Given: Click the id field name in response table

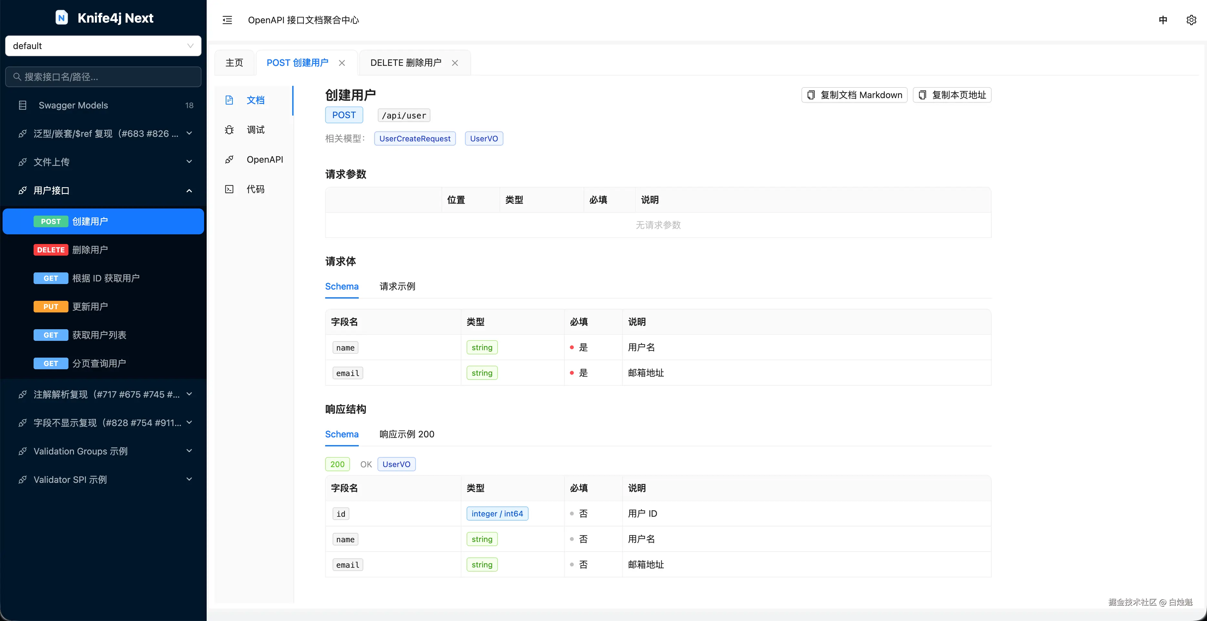Looking at the screenshot, I should (341, 514).
